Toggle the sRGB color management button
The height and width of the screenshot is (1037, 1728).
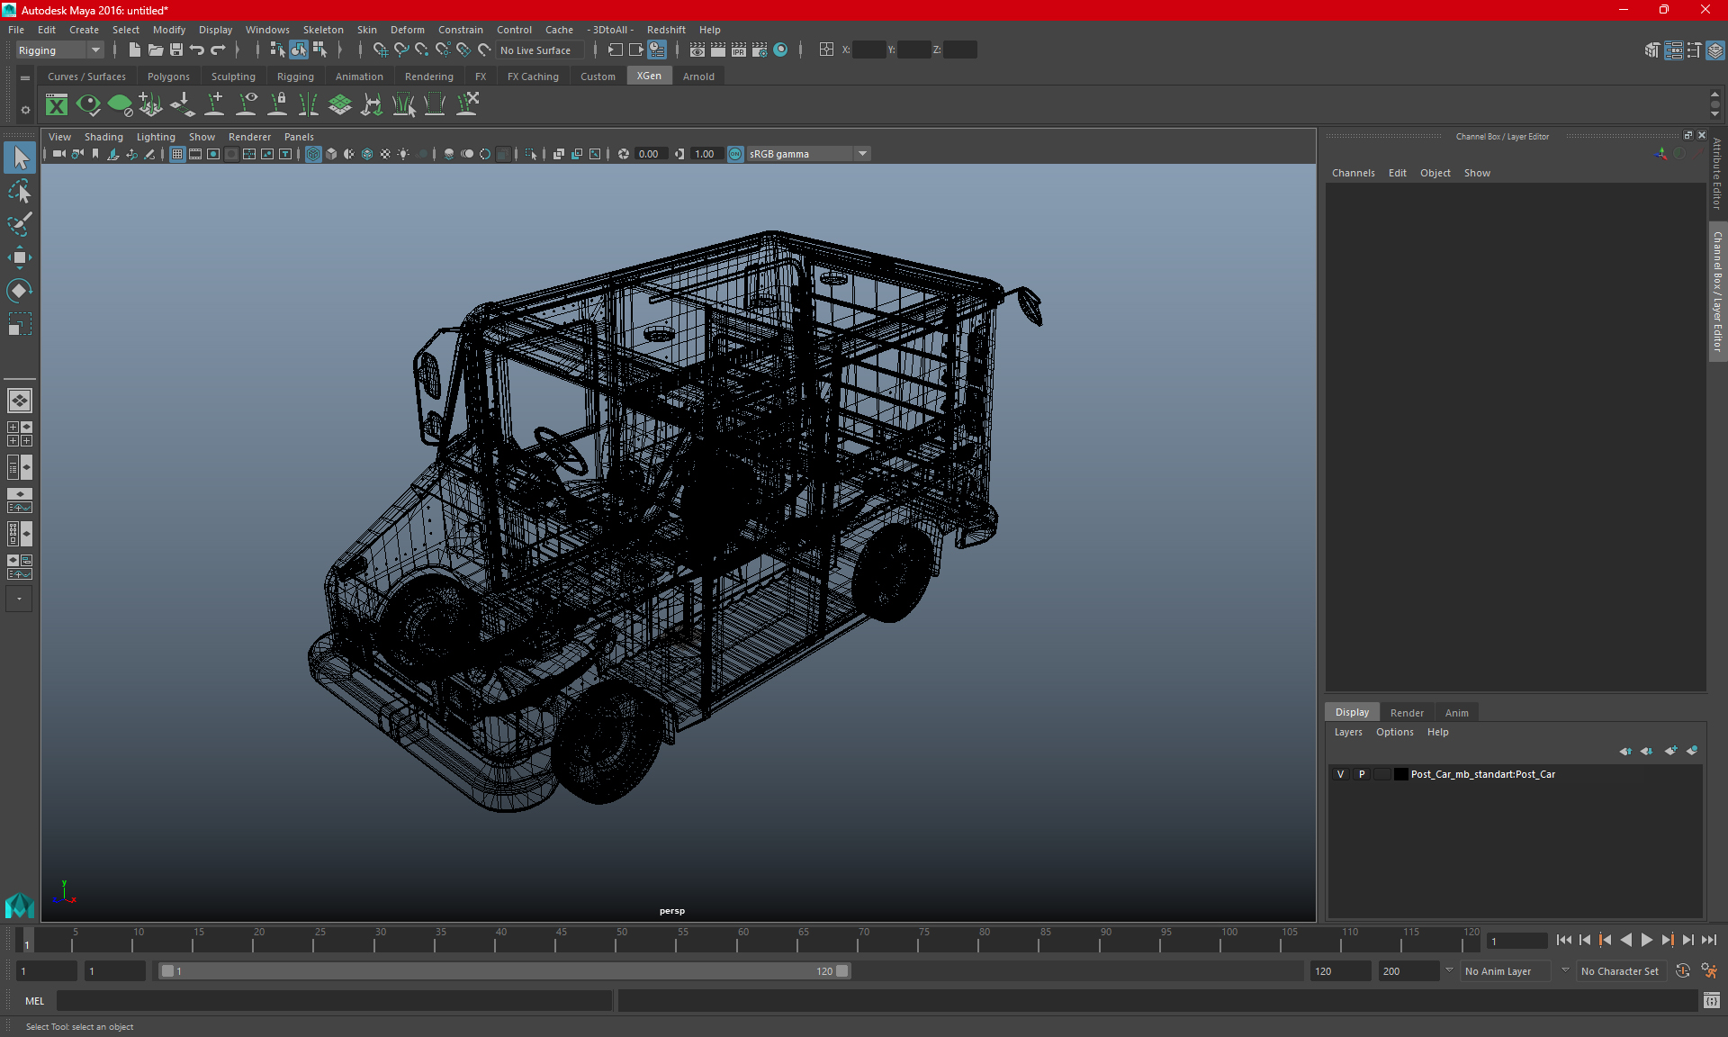coord(735,154)
